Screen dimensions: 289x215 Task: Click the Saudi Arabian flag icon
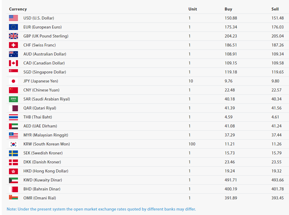pyautogui.click(x=13, y=99)
